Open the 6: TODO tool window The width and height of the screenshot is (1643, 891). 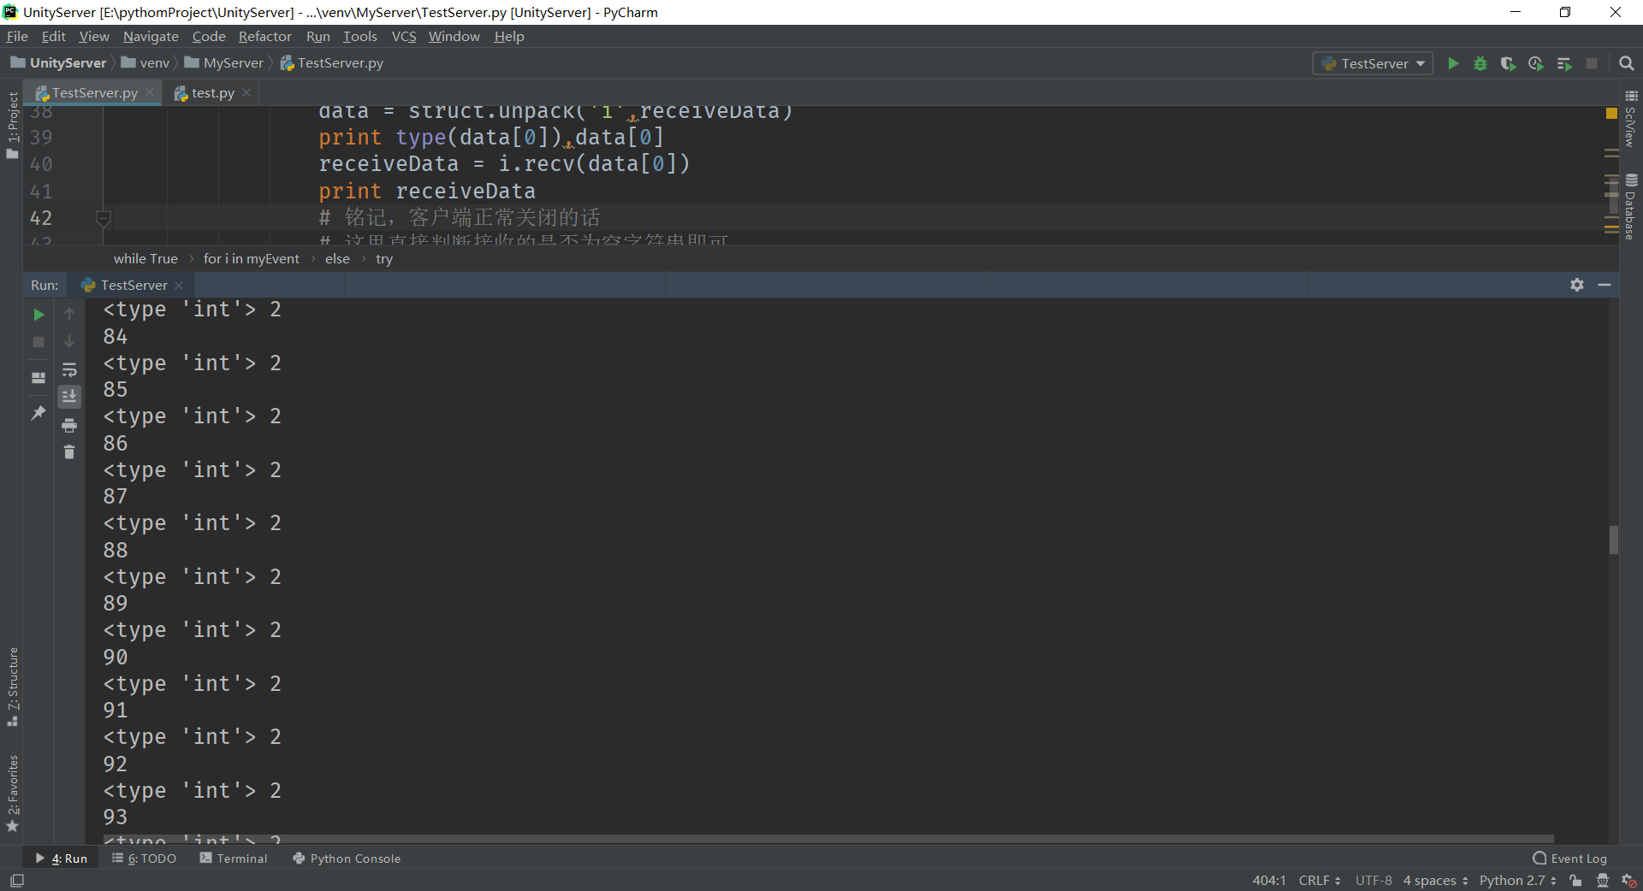(x=144, y=859)
